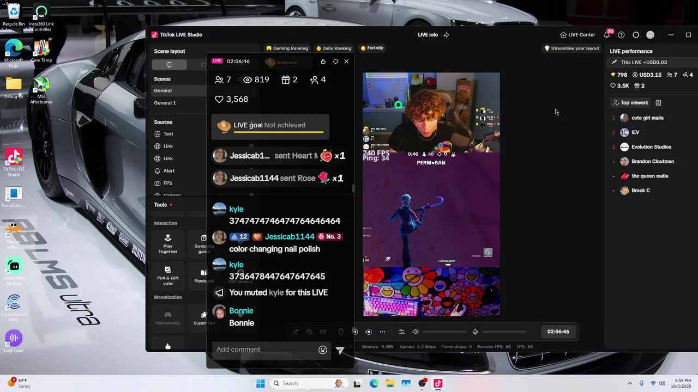The height and width of the screenshot is (392, 698).
Task: Open MSI Afterburner desktop icon
Action: 41,91
